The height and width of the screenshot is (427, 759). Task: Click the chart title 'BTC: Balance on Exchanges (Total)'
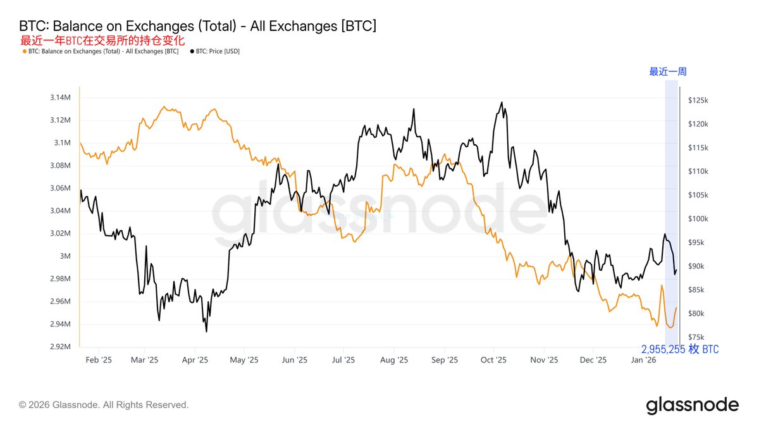[198, 26]
